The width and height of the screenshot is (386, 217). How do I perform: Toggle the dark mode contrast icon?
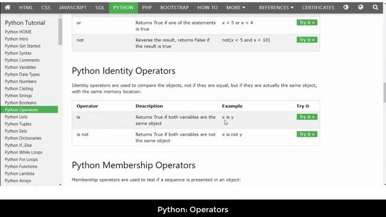(x=346, y=7)
